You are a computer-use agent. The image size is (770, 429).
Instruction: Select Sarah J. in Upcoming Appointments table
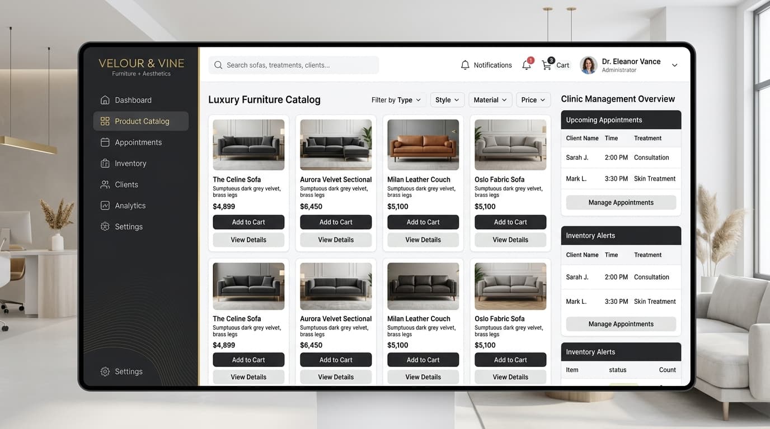click(x=577, y=158)
